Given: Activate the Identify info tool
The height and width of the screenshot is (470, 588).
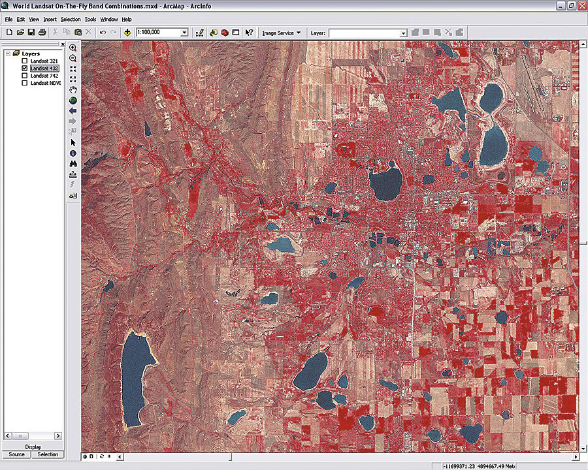Looking at the screenshot, I should [x=73, y=153].
